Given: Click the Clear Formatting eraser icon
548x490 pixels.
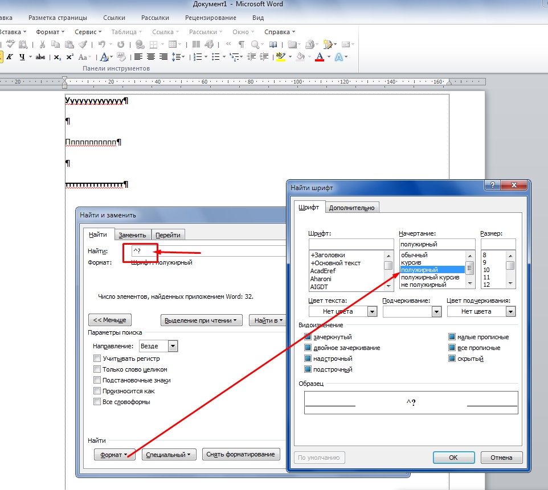Looking at the screenshot, I should pyautogui.click(x=121, y=56).
